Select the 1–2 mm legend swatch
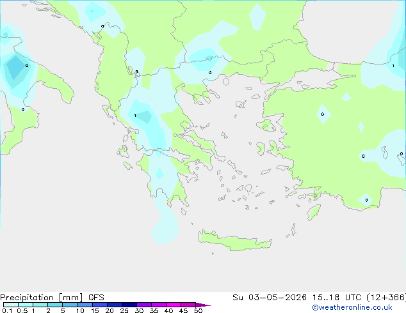406x313 pixels. coord(40,305)
